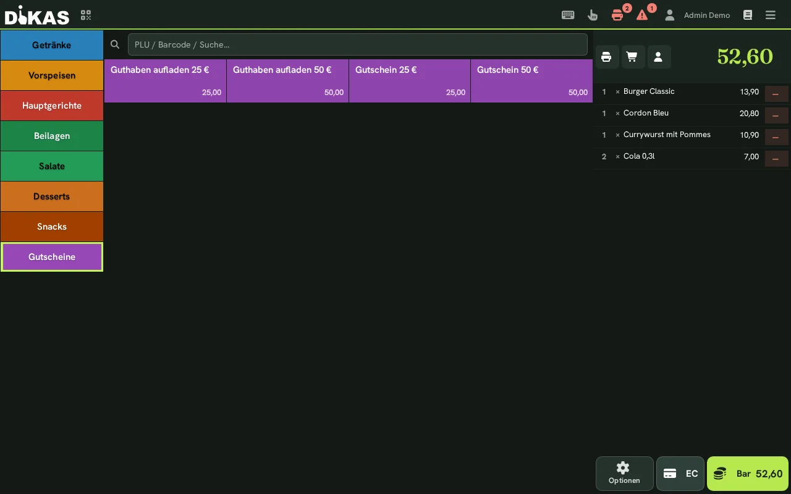Pay by EC card

click(680, 474)
